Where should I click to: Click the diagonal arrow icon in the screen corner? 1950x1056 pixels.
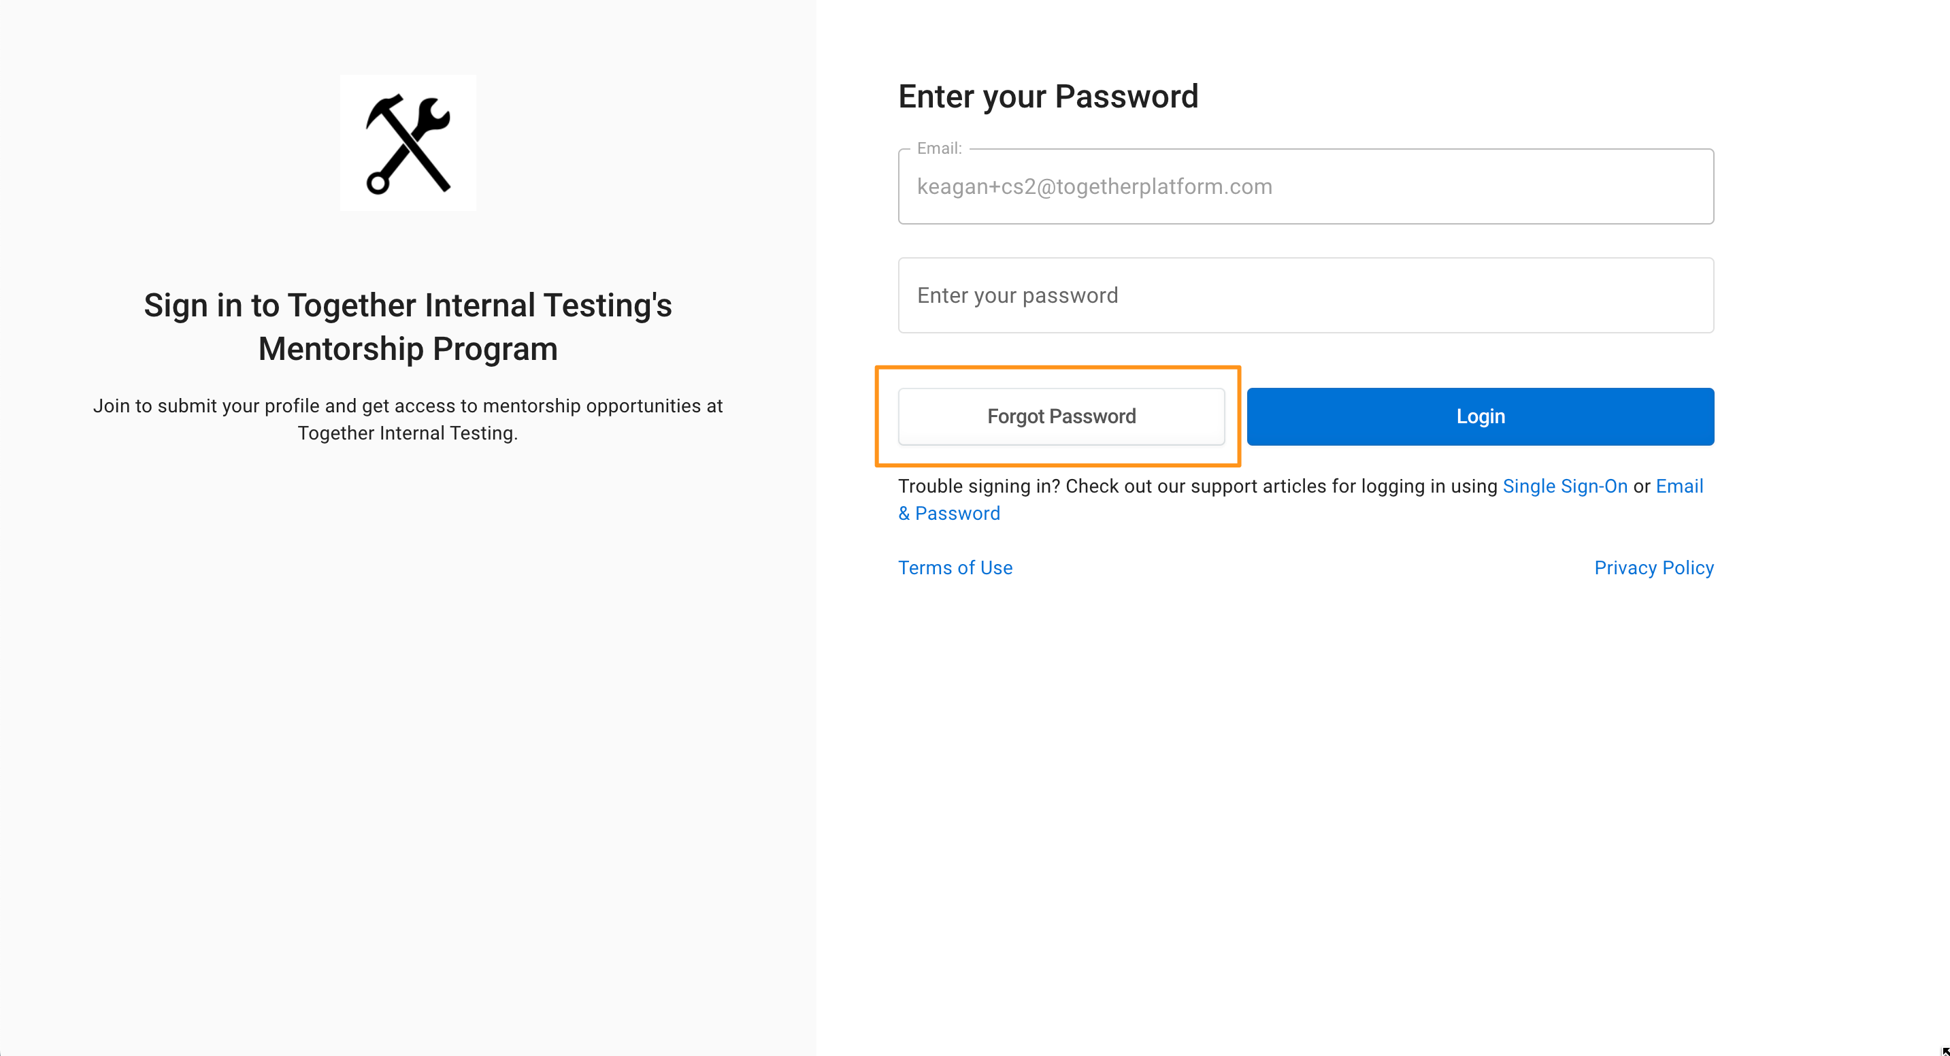tap(1945, 1051)
